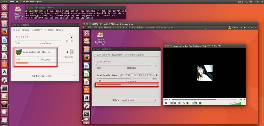Open 内部オーディオ アナログステレオ output button

pos(139,75)
